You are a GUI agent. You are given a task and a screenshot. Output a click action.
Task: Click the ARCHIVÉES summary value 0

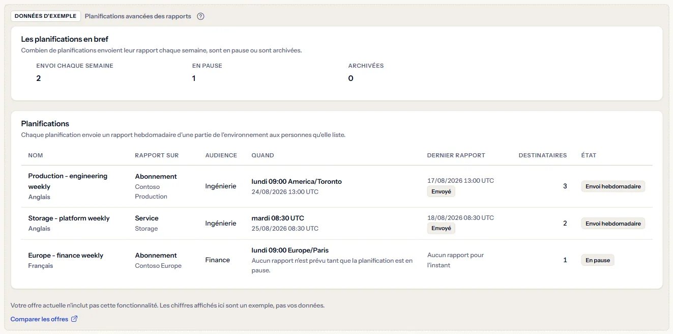click(351, 78)
